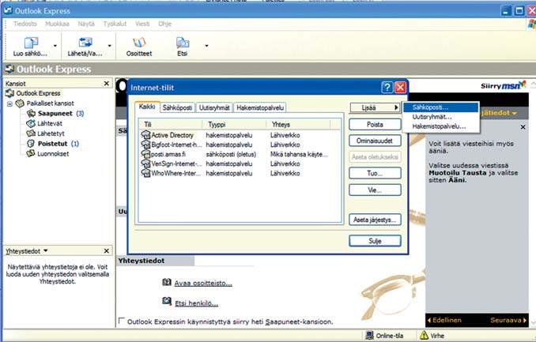Switch to the Sähköposti tab
The height and width of the screenshot is (342, 536).
[x=177, y=107]
